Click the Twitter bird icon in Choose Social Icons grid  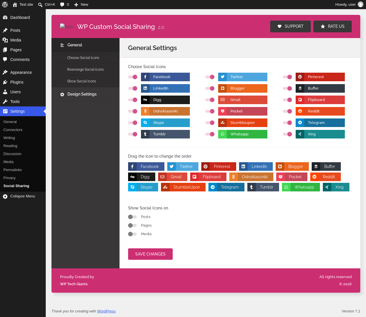(222, 77)
